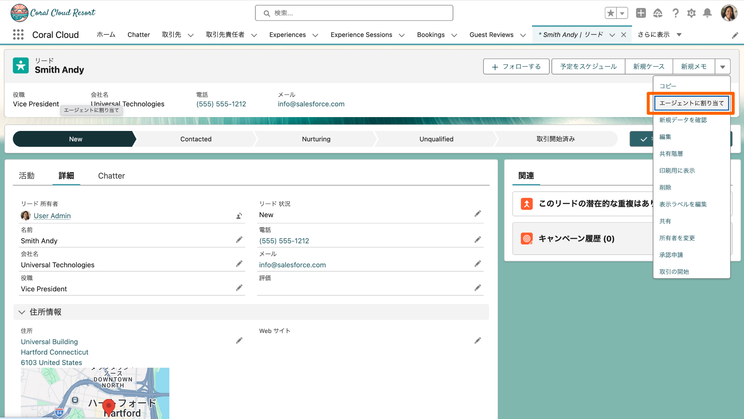Click the notifications bell icon
744x419 pixels.
(x=707, y=13)
